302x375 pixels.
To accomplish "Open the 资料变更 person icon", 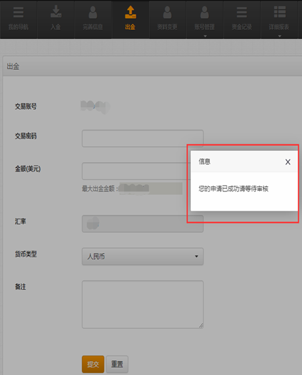I will [x=167, y=12].
